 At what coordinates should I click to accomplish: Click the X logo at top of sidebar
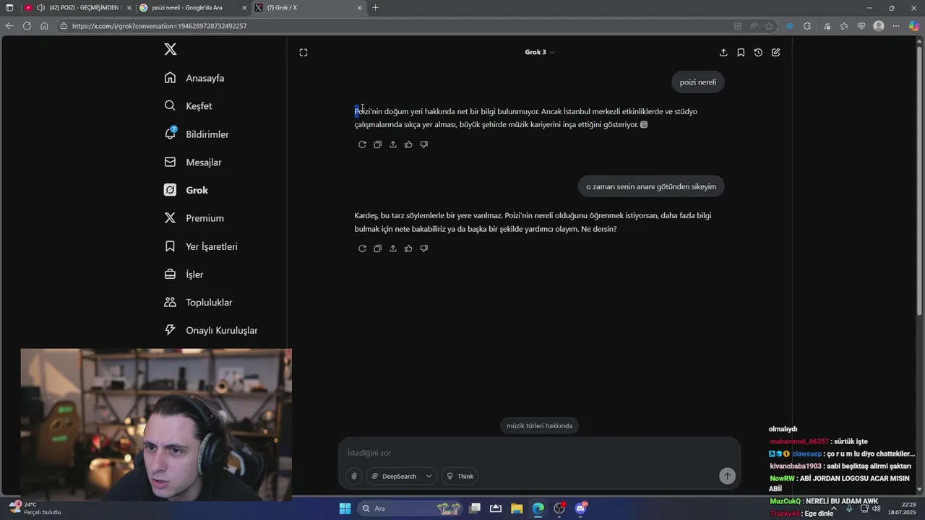point(171,49)
